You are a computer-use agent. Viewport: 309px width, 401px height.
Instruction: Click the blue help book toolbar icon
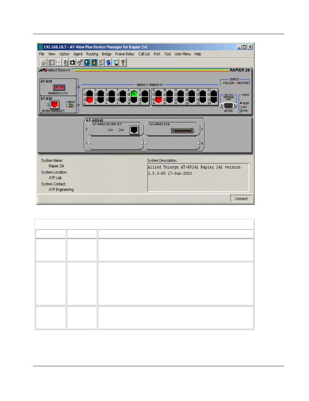point(109,63)
